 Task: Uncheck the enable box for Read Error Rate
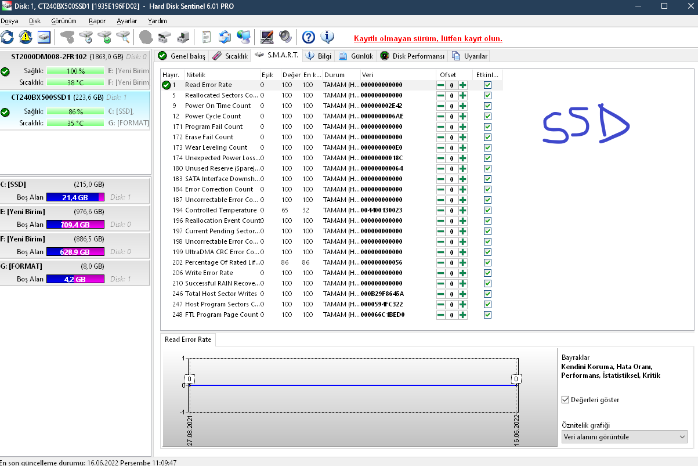(487, 85)
